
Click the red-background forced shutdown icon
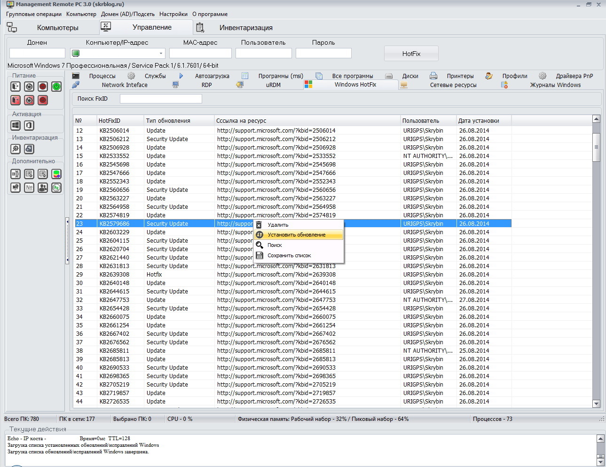[x=43, y=100]
